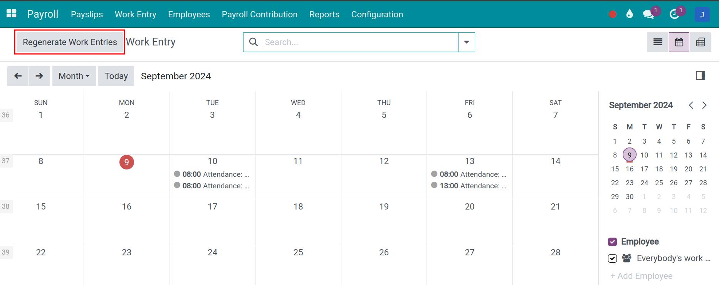Select day 30 in the mini calendar
Viewport: 719px width, 285px height.
pyautogui.click(x=630, y=196)
